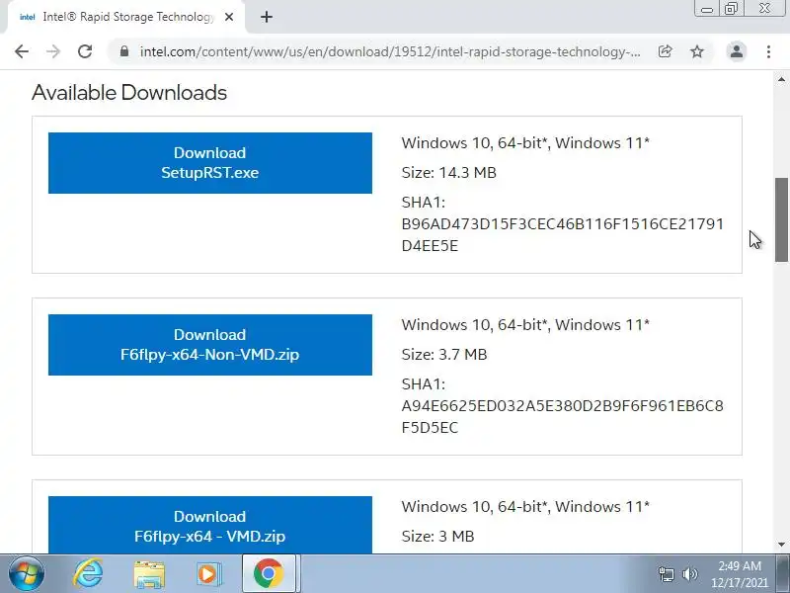
Task: Click the scrollbar up arrow
Action: pyautogui.click(x=781, y=79)
